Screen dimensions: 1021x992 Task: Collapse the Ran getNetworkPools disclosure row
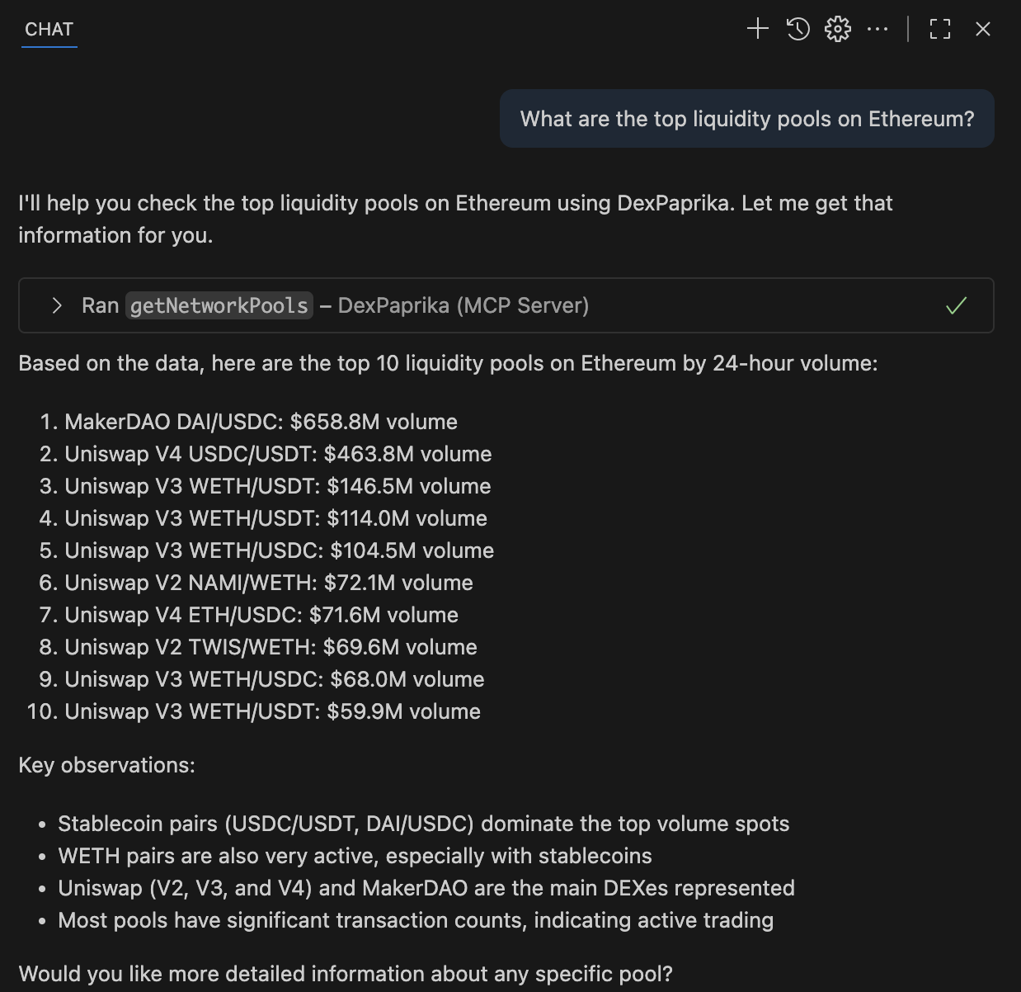tap(56, 305)
